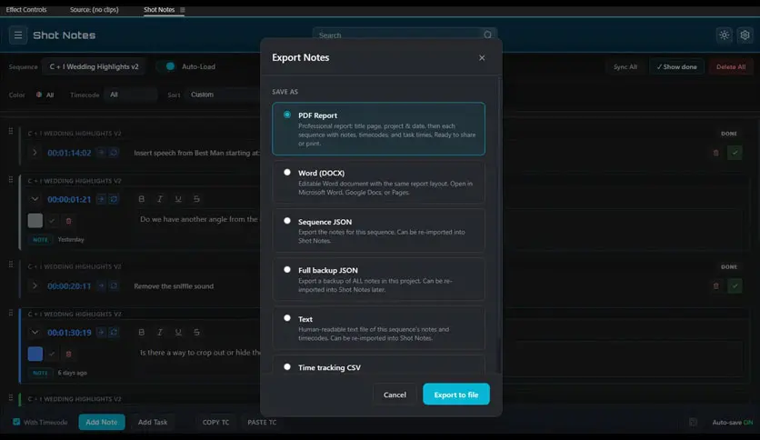Screen dimensions: 760x440
Task: Delete the 00:01:30:19 note trash icon
Action: click(x=68, y=355)
